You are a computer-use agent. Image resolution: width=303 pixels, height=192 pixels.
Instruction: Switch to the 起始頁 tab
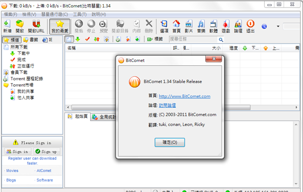[x=78, y=117]
